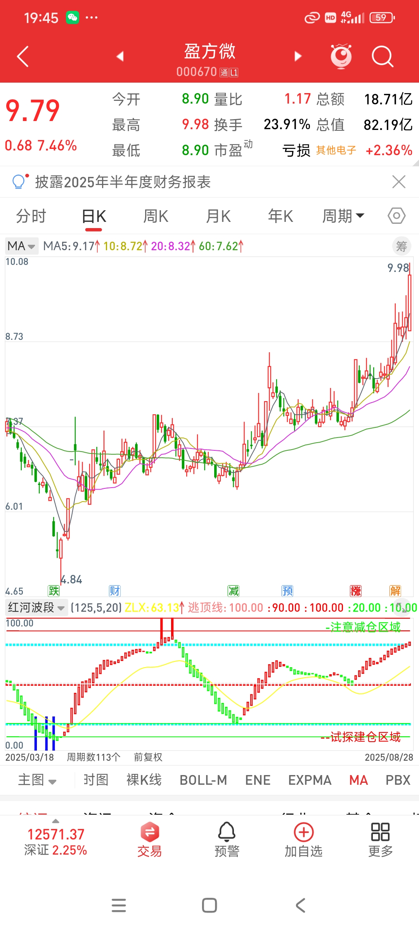Select 裸K线 chart option
The width and height of the screenshot is (419, 931).
144,780
